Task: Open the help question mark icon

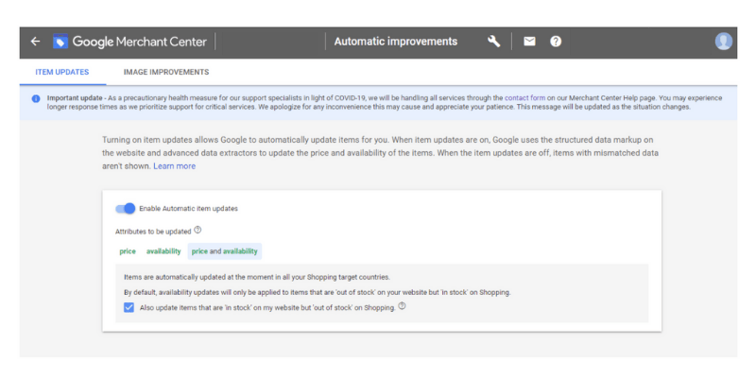Action: 556,42
